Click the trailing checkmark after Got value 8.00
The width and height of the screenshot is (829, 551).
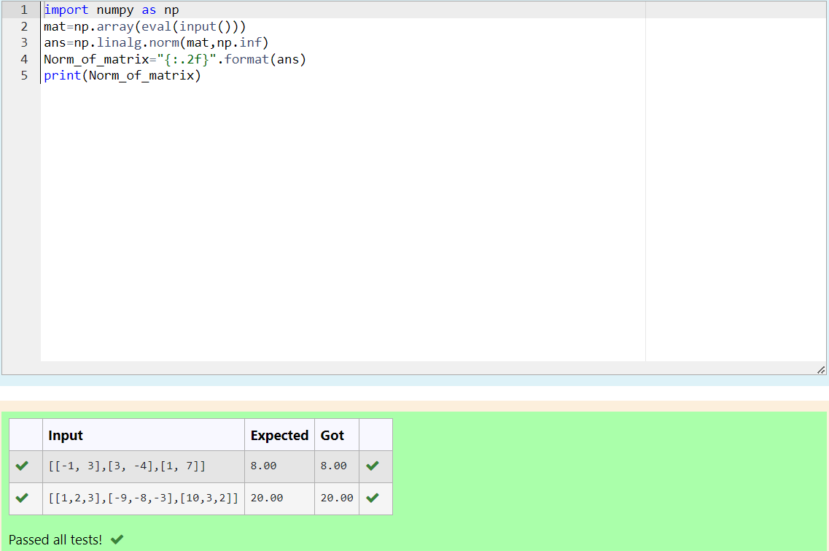375,466
